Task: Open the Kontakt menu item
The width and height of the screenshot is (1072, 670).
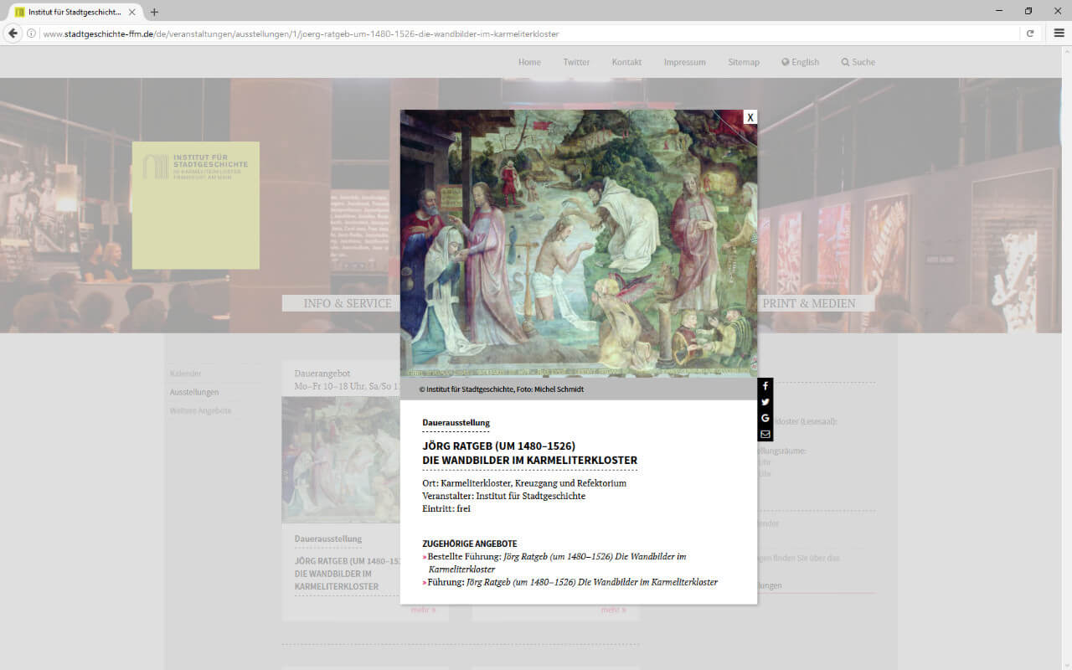Action: click(x=626, y=62)
